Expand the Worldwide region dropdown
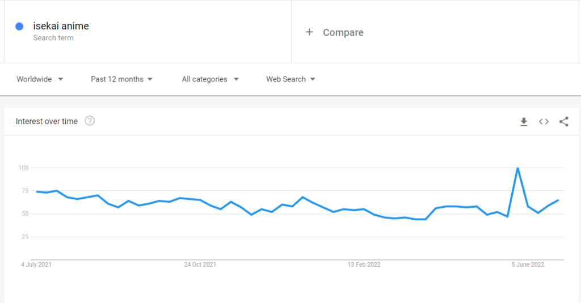The height and width of the screenshot is (303, 581). click(40, 79)
